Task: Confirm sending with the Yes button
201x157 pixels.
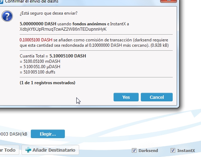Action: (126, 97)
